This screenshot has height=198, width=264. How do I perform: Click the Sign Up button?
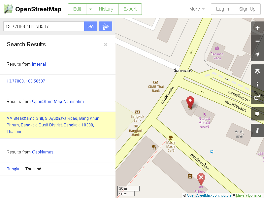coord(247,9)
